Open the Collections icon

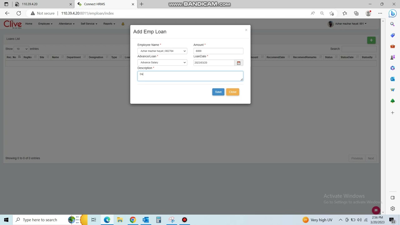356,13
